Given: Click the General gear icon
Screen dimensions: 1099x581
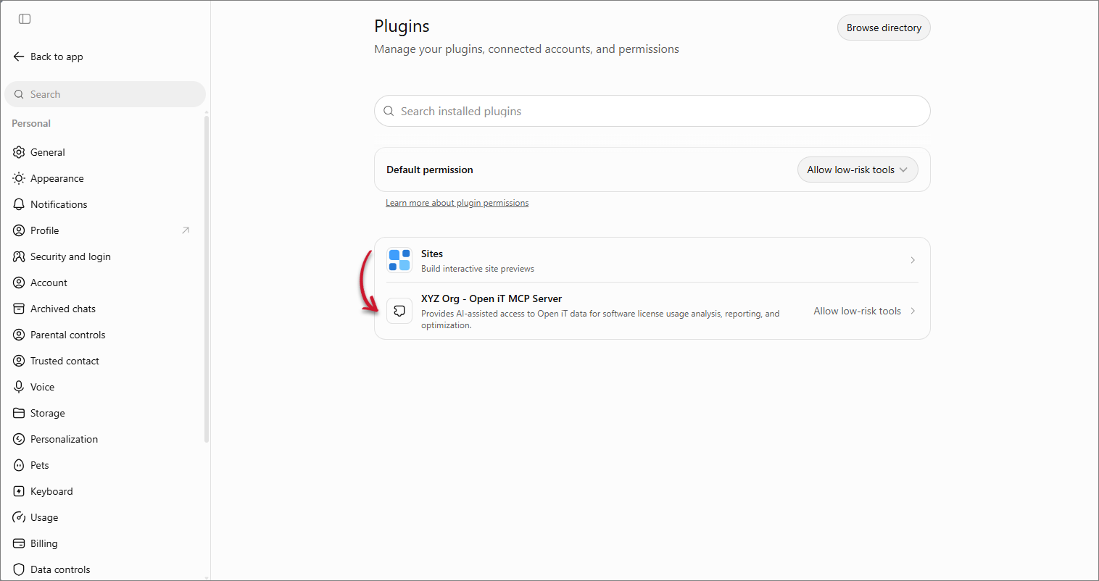Looking at the screenshot, I should click(19, 152).
